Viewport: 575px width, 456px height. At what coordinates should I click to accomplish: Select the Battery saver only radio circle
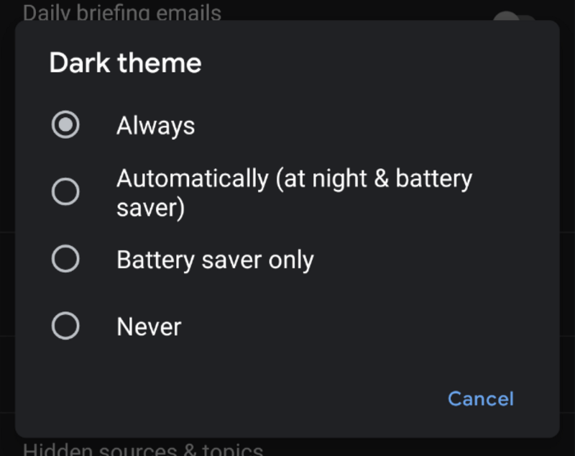point(65,259)
